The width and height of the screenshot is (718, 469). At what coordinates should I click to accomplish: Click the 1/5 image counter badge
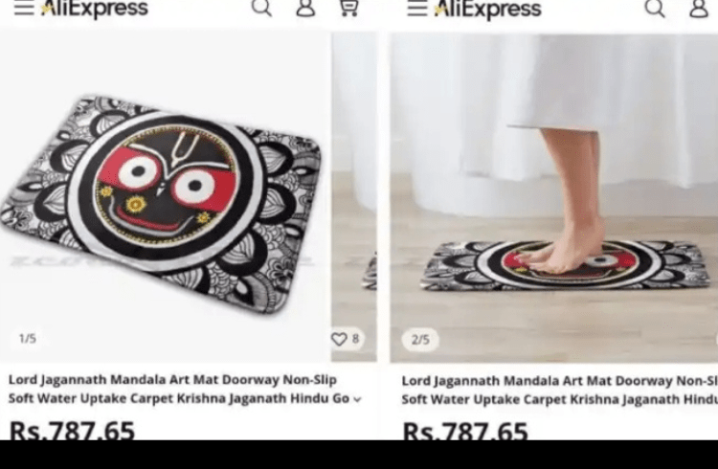pyautogui.click(x=28, y=339)
